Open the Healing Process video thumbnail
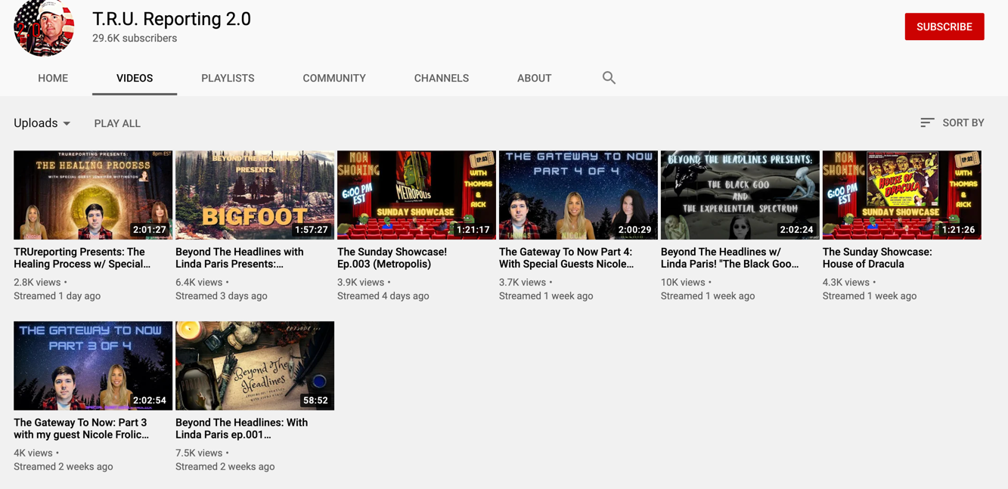 click(x=92, y=194)
